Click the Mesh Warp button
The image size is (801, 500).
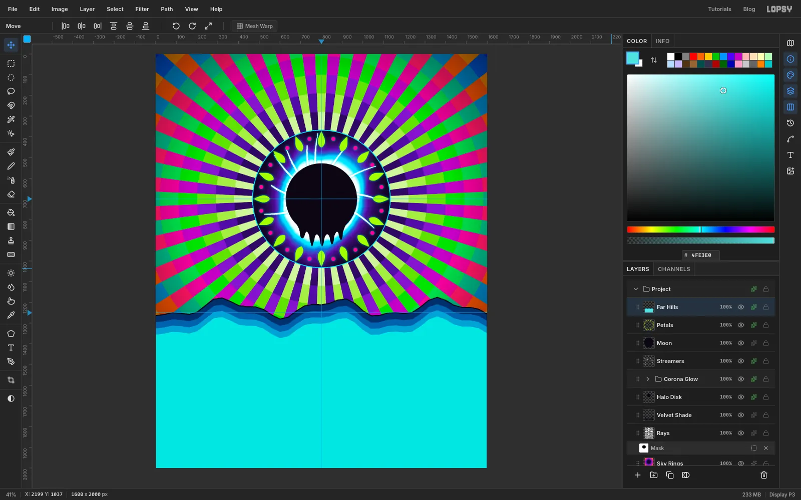[x=254, y=26]
